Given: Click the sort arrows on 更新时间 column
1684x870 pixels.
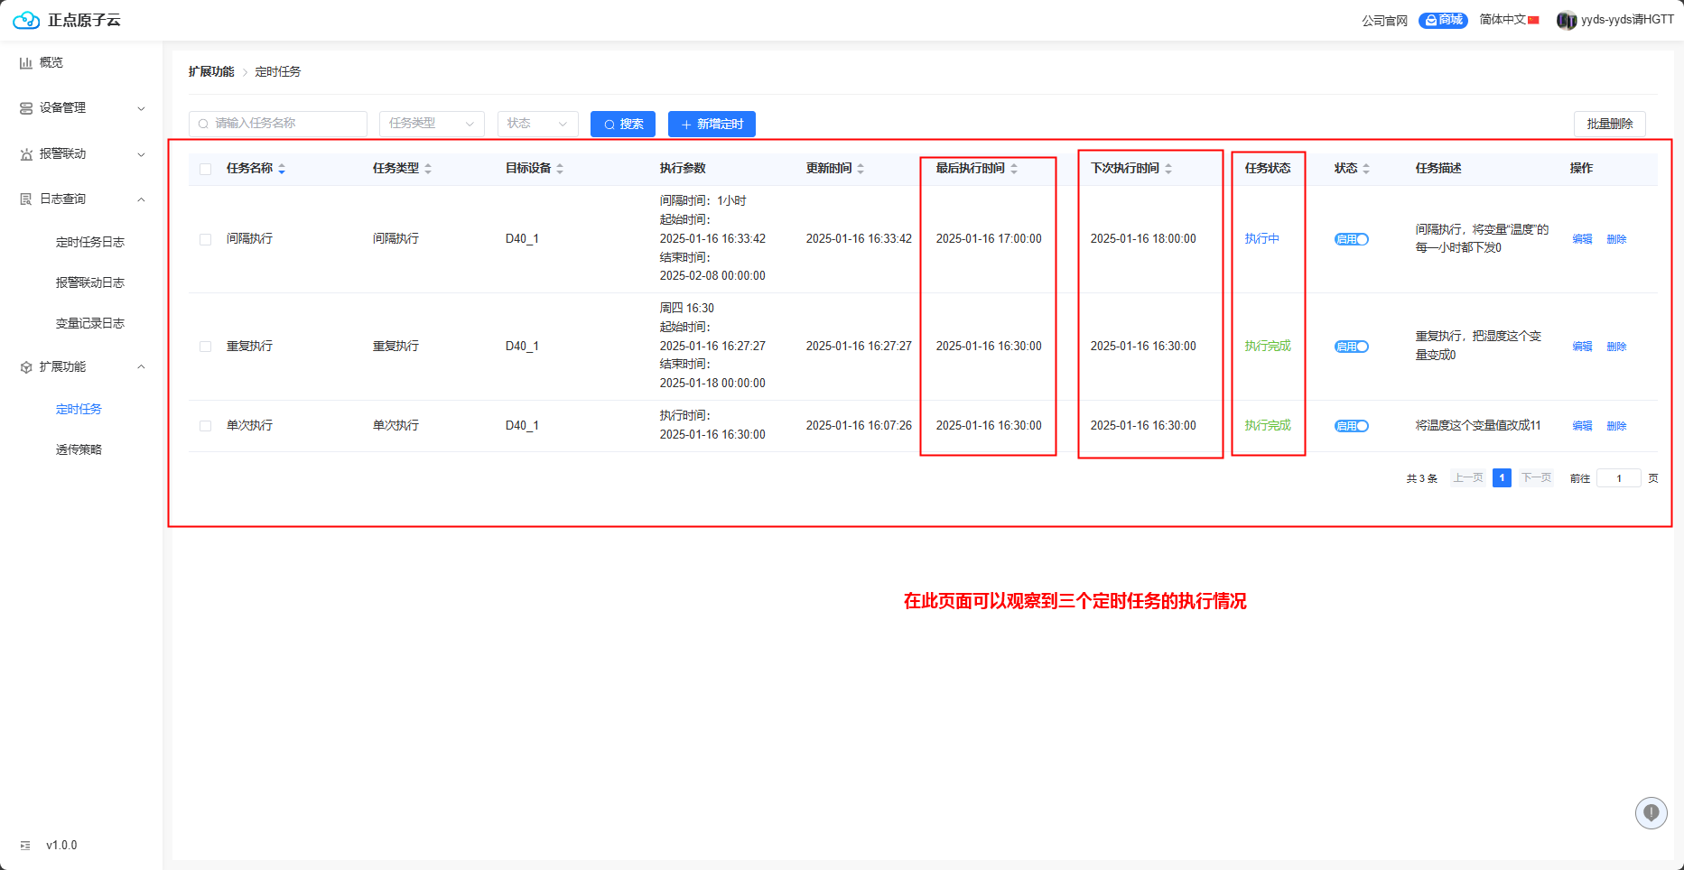Looking at the screenshot, I should (861, 169).
